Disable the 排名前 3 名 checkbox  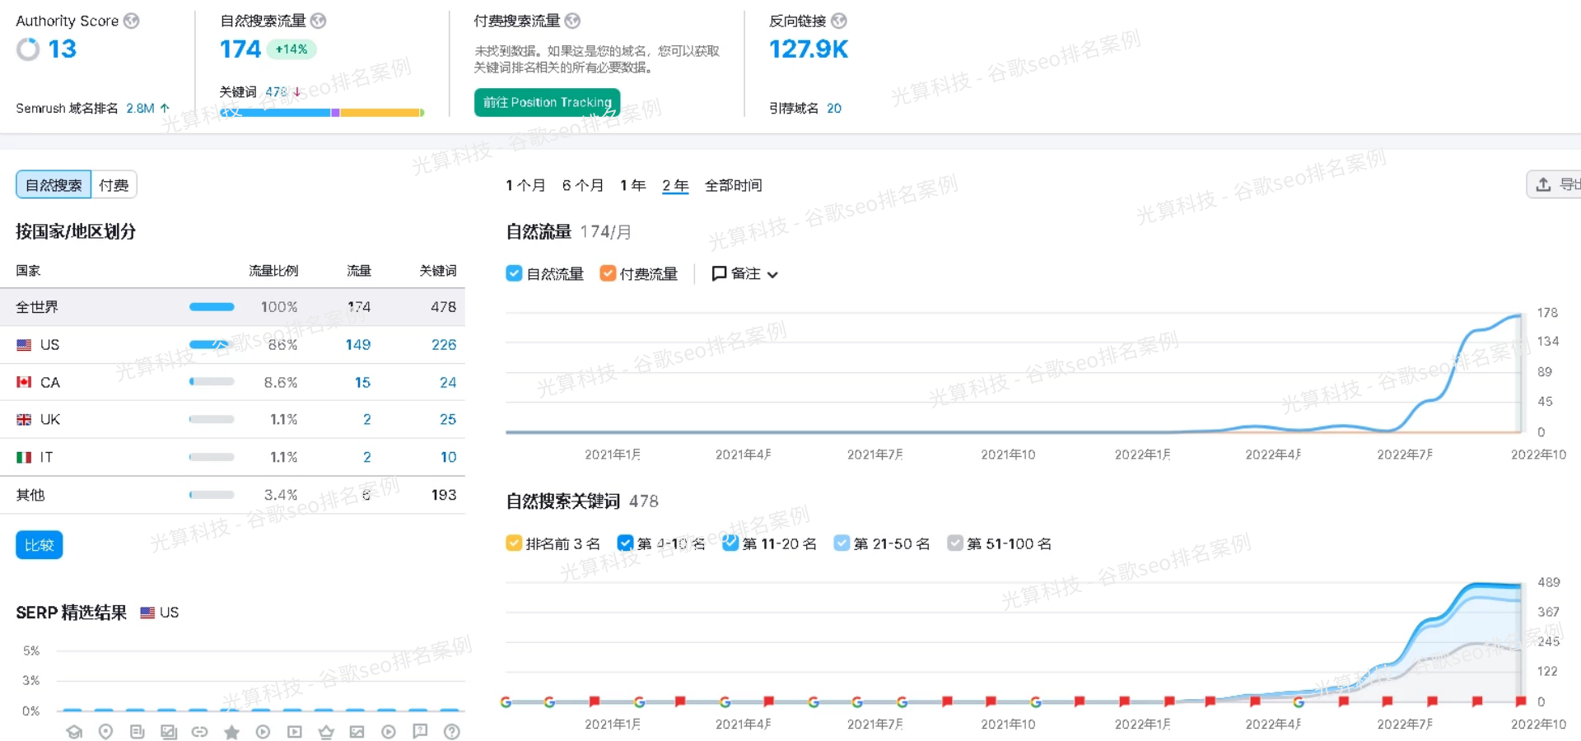[514, 543]
